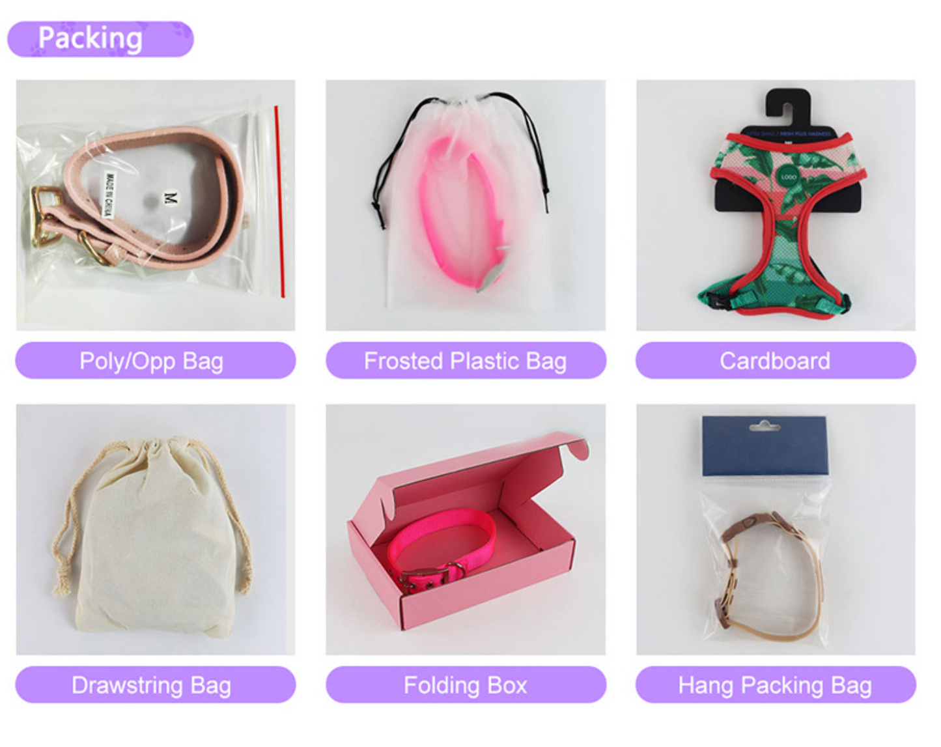
Task: Click the Packing heading badge
Action: coord(100,38)
